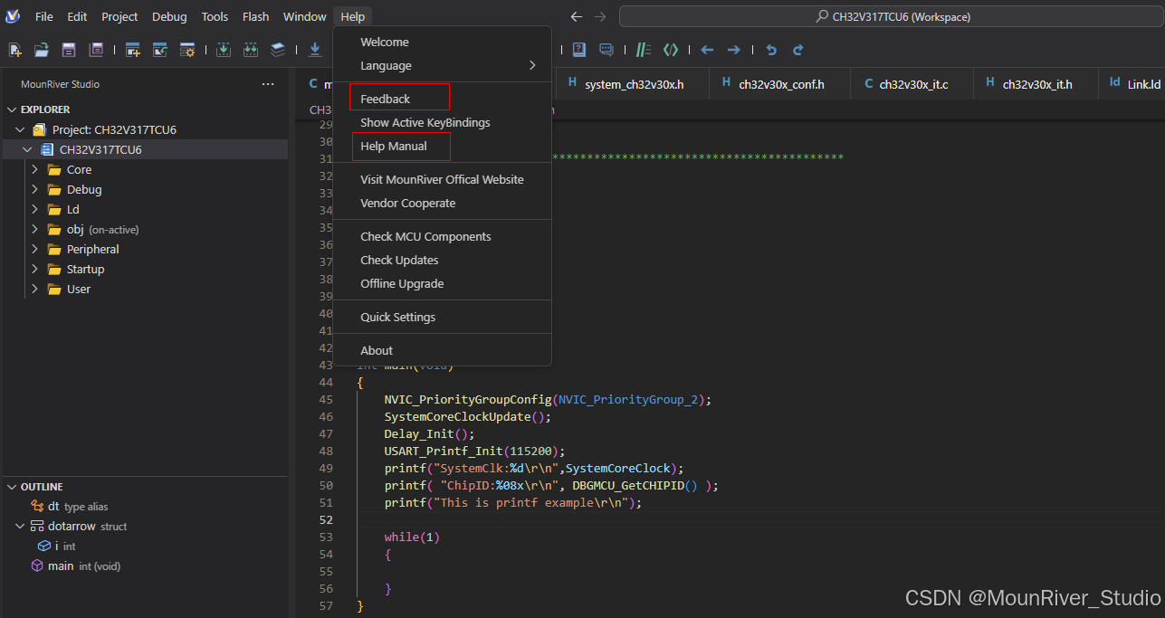Expand the Core folder

click(34, 169)
